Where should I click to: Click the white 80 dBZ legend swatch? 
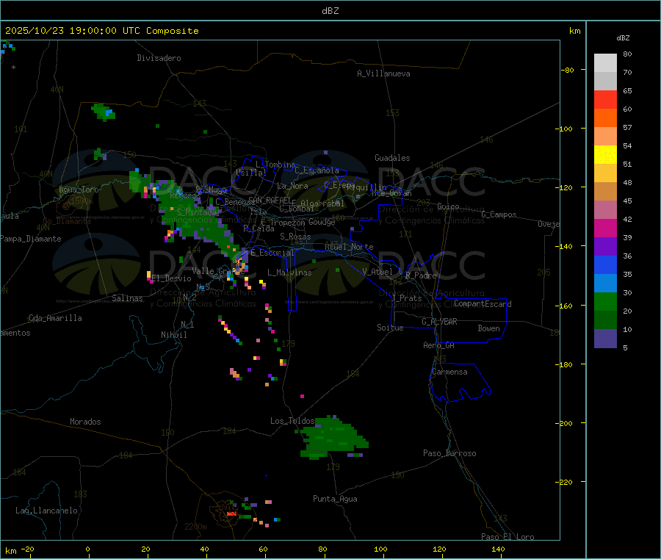point(605,63)
